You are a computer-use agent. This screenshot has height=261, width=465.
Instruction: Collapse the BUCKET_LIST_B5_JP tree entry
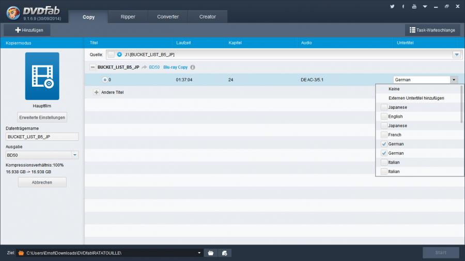92,68
